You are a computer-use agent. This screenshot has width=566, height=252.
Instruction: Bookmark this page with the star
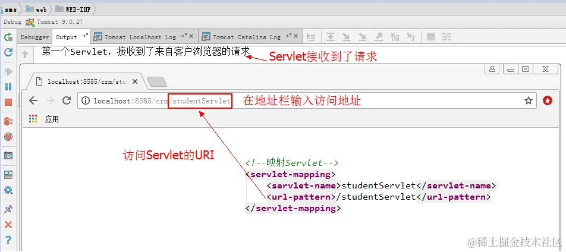click(x=529, y=100)
